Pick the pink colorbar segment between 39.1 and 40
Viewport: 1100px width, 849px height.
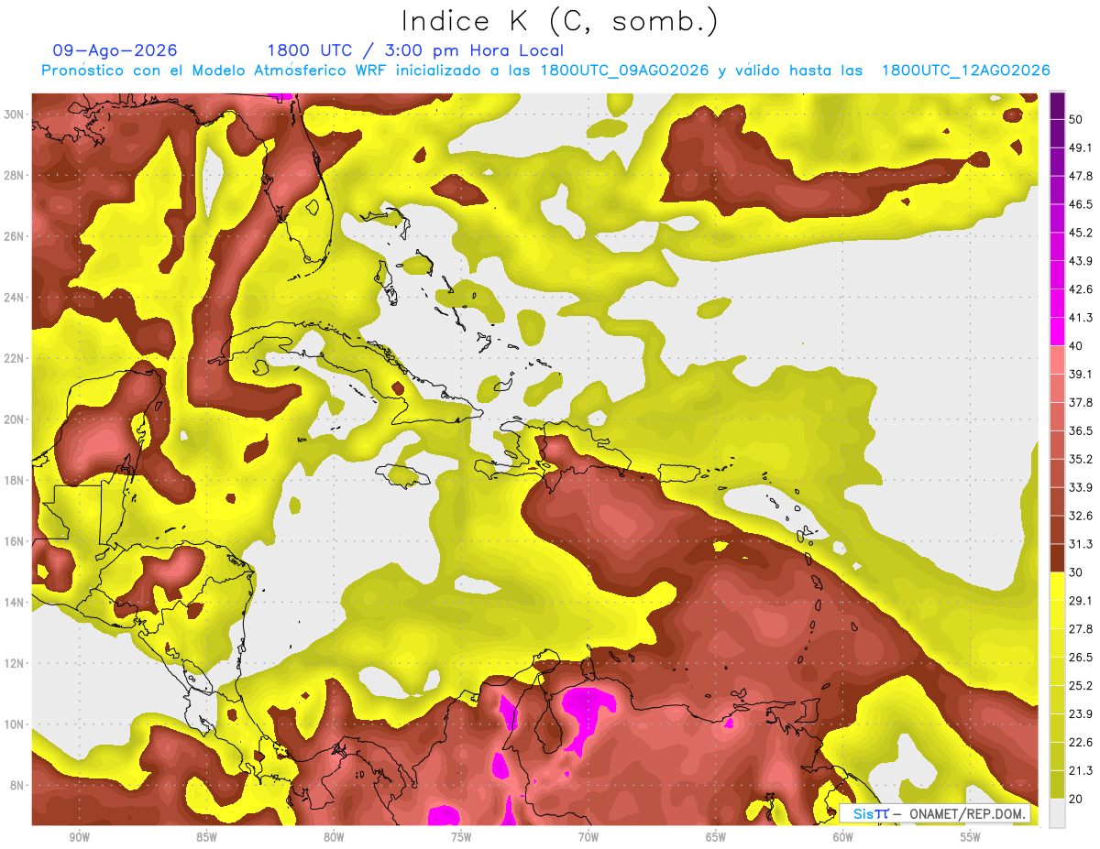click(1057, 360)
